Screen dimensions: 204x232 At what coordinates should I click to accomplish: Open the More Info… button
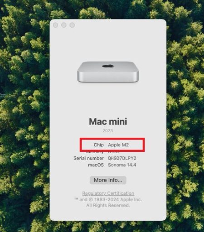(108, 180)
